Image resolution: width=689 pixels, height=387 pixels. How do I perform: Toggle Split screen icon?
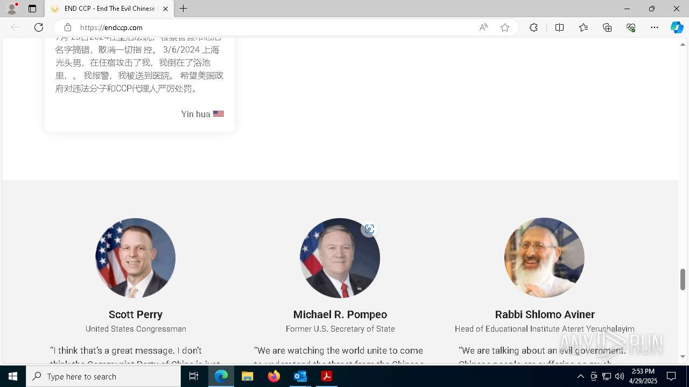[x=559, y=27]
